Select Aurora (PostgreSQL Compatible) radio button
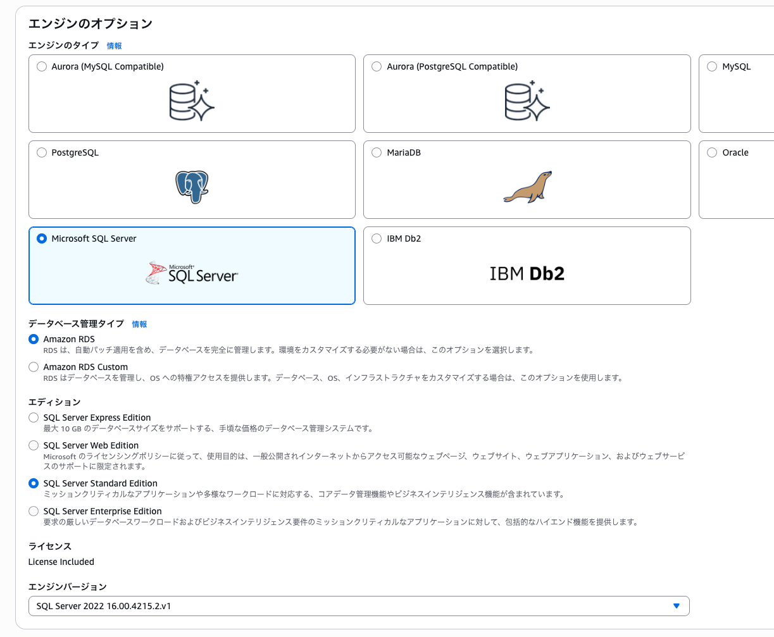This screenshot has height=637, width=774. click(x=377, y=66)
